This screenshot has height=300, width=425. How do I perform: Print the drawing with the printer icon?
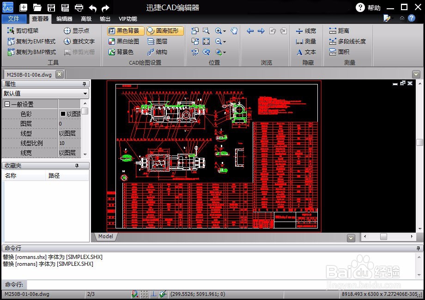[x=79, y=7]
